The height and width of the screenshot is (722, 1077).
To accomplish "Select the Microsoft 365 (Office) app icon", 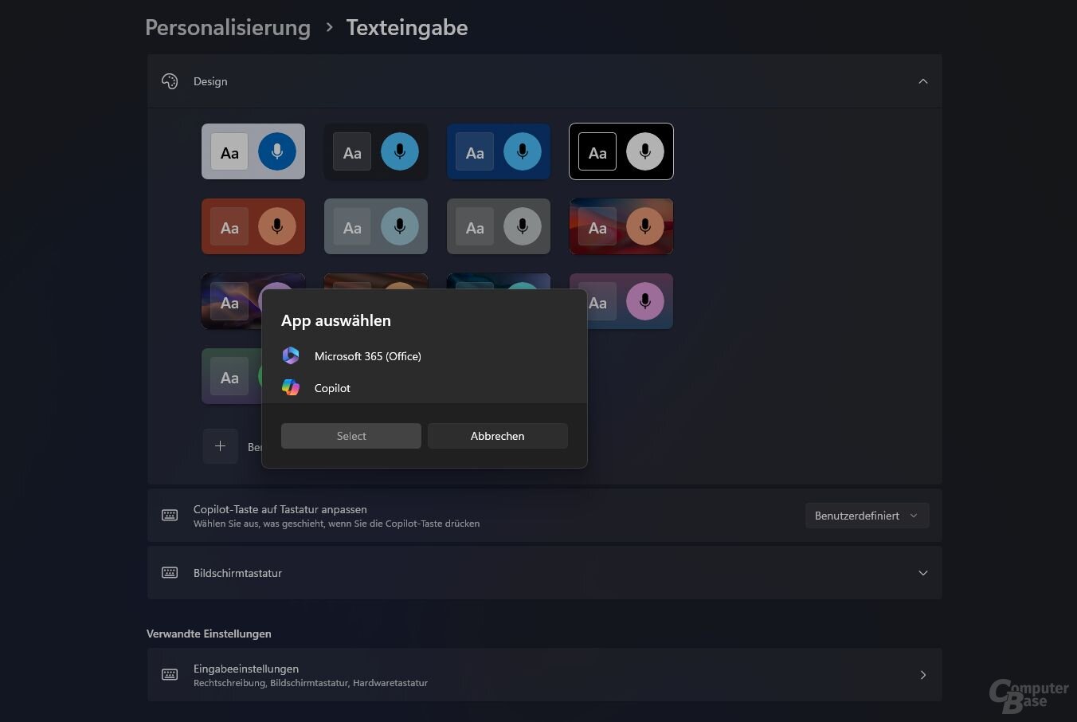I will click(291, 355).
